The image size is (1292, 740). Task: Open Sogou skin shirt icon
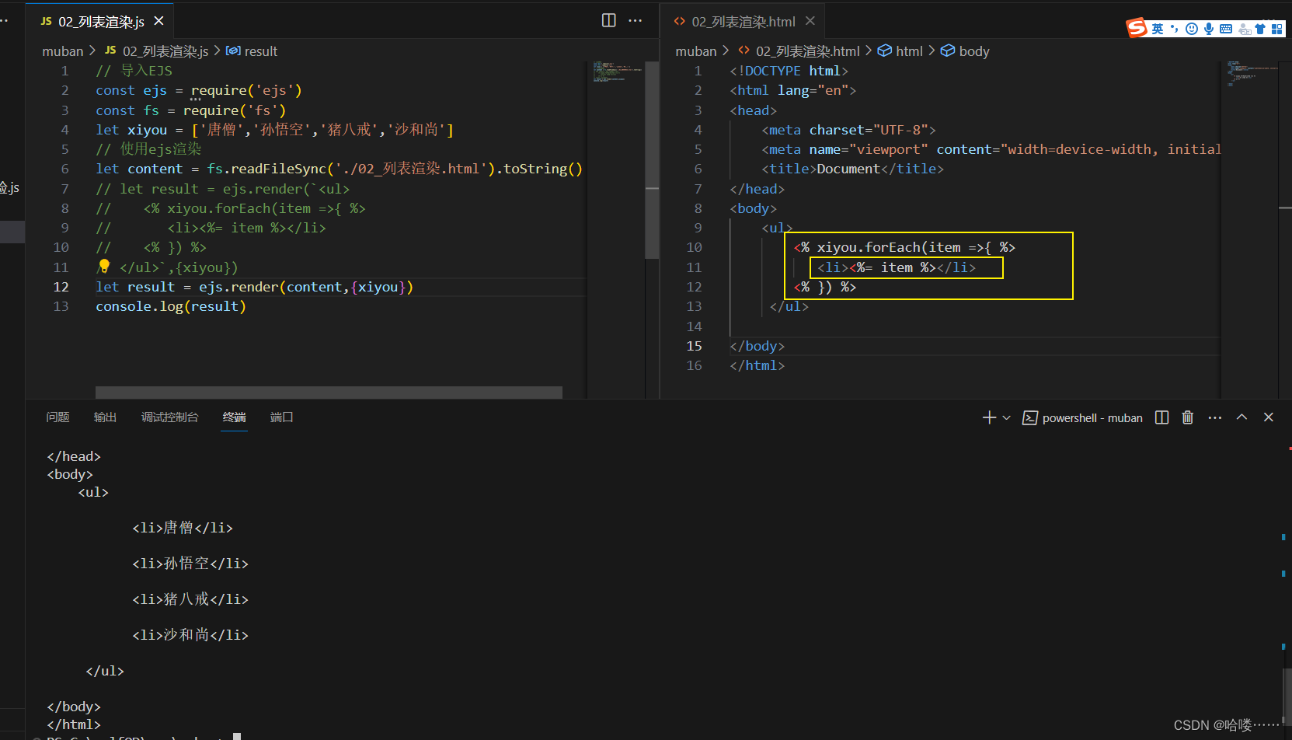pyautogui.click(x=1260, y=29)
